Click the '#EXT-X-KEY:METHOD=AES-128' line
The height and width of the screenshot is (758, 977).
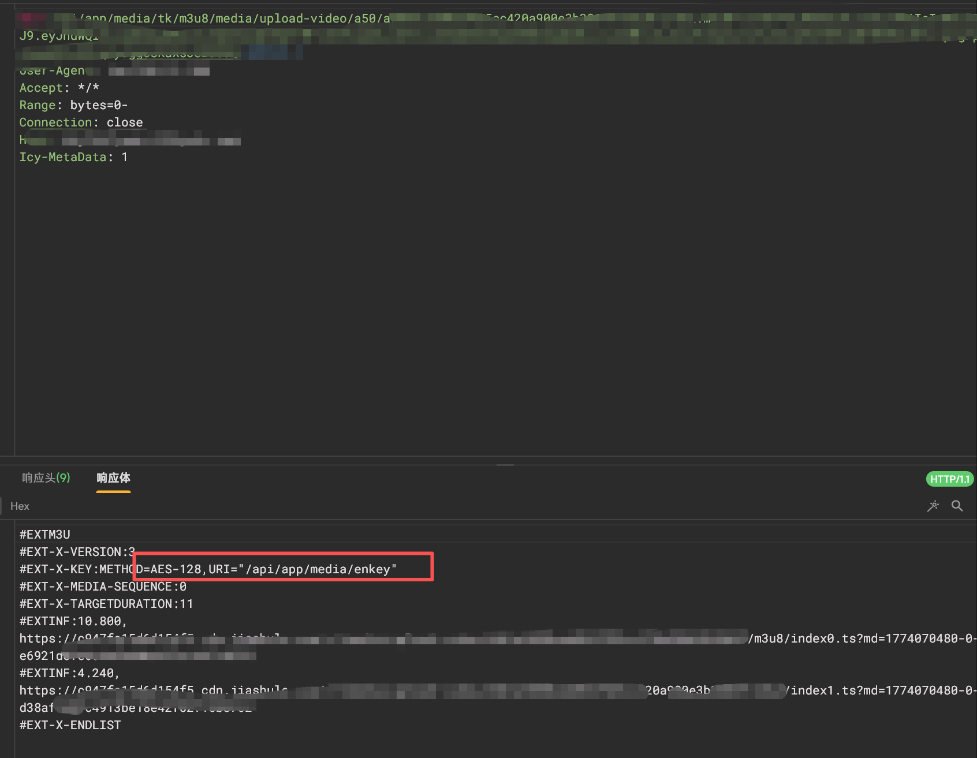[208, 569]
